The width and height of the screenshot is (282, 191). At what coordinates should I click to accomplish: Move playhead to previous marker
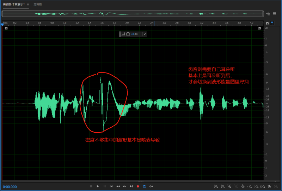(x=111, y=186)
